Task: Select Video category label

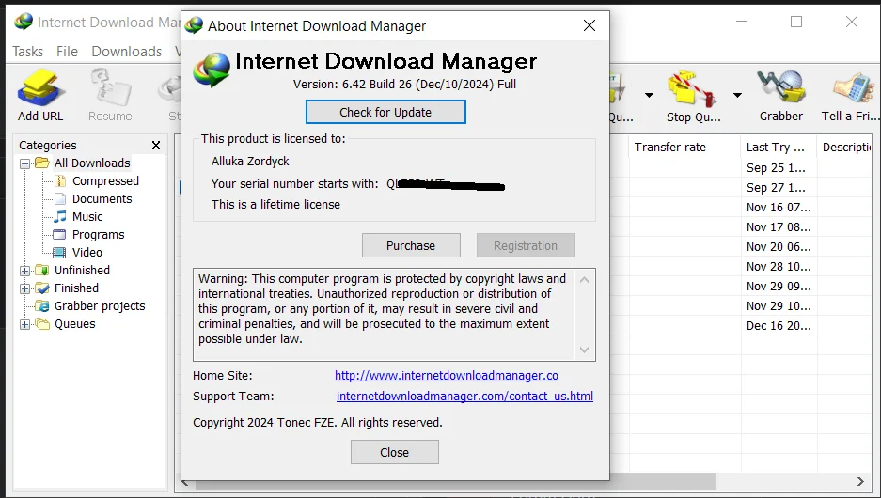Action: [x=87, y=253]
